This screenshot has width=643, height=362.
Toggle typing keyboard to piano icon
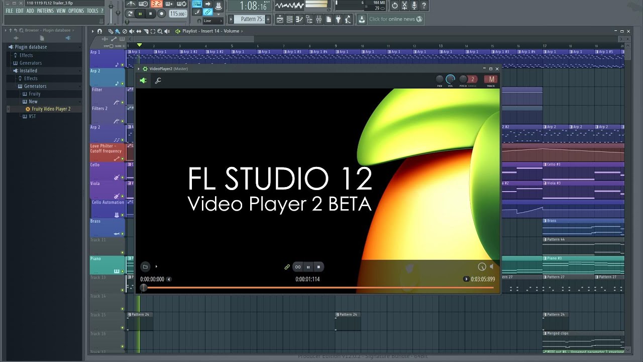197,4
